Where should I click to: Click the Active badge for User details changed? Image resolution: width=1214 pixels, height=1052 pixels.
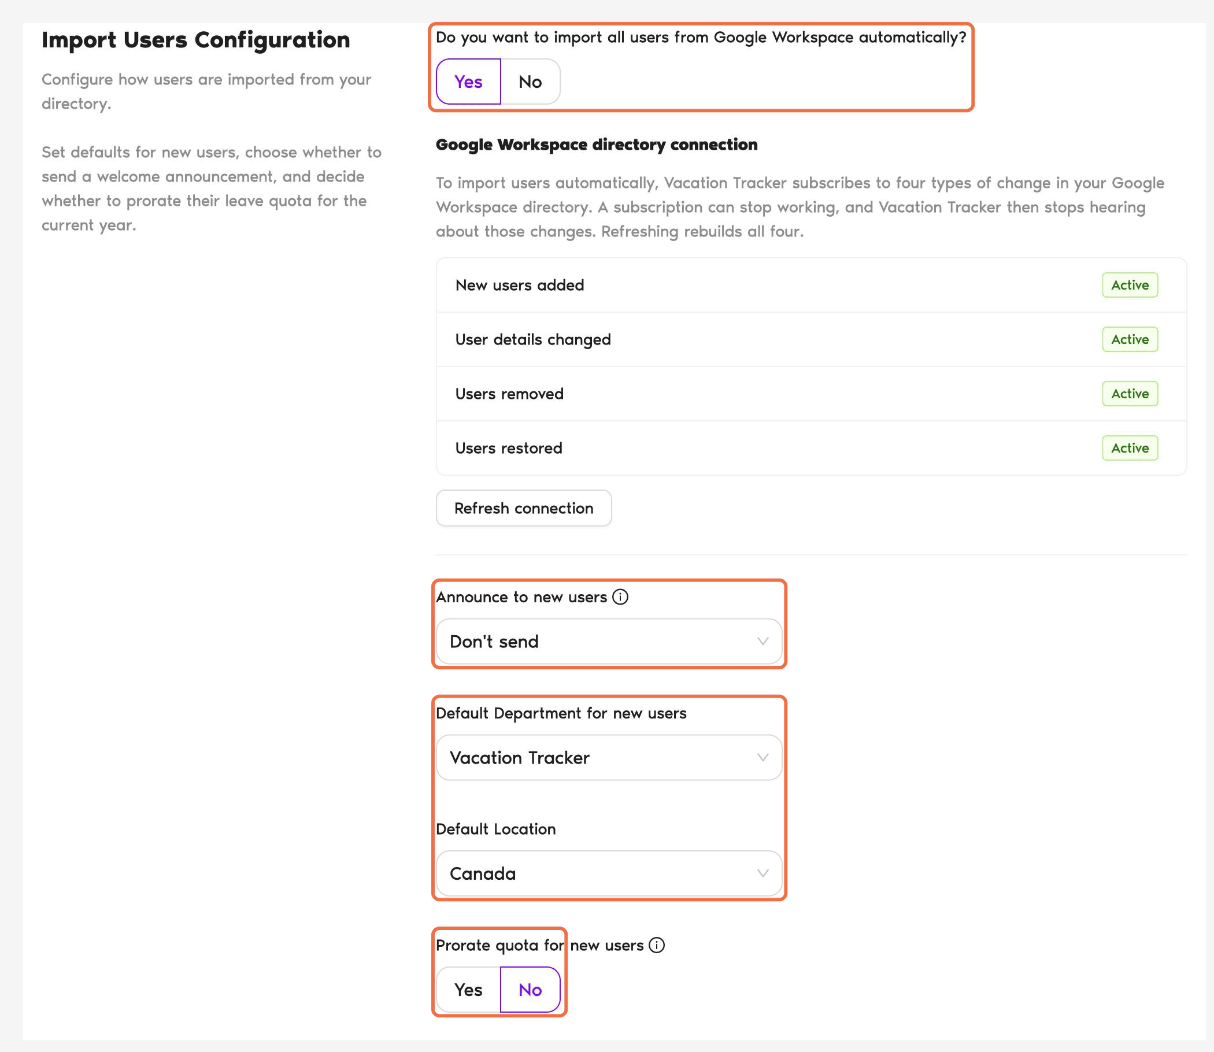coord(1130,339)
